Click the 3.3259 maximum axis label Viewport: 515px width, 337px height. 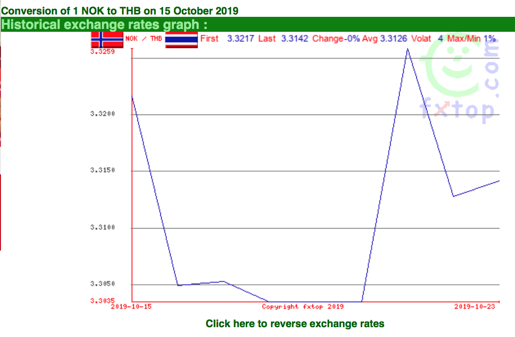[x=102, y=51]
